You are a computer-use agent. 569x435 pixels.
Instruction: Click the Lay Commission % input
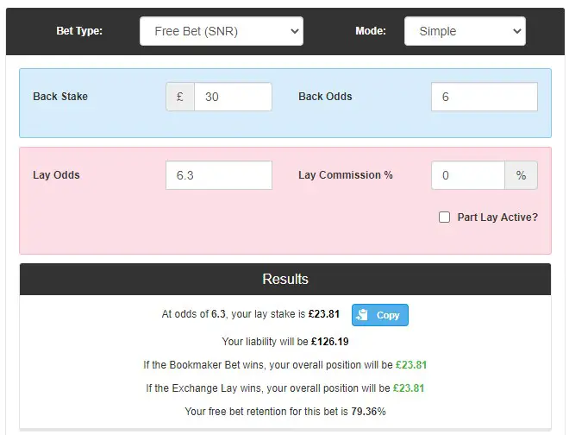[x=468, y=175]
